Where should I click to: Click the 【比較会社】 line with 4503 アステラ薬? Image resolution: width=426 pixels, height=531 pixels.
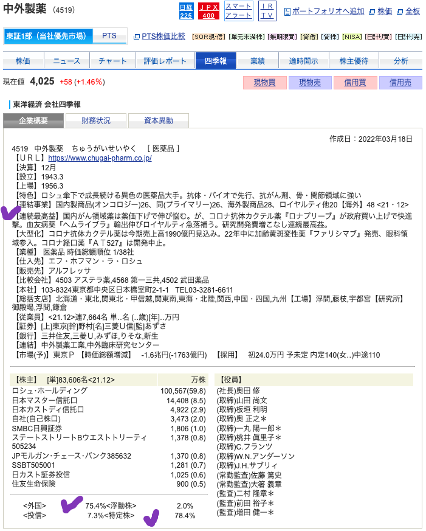point(111,280)
